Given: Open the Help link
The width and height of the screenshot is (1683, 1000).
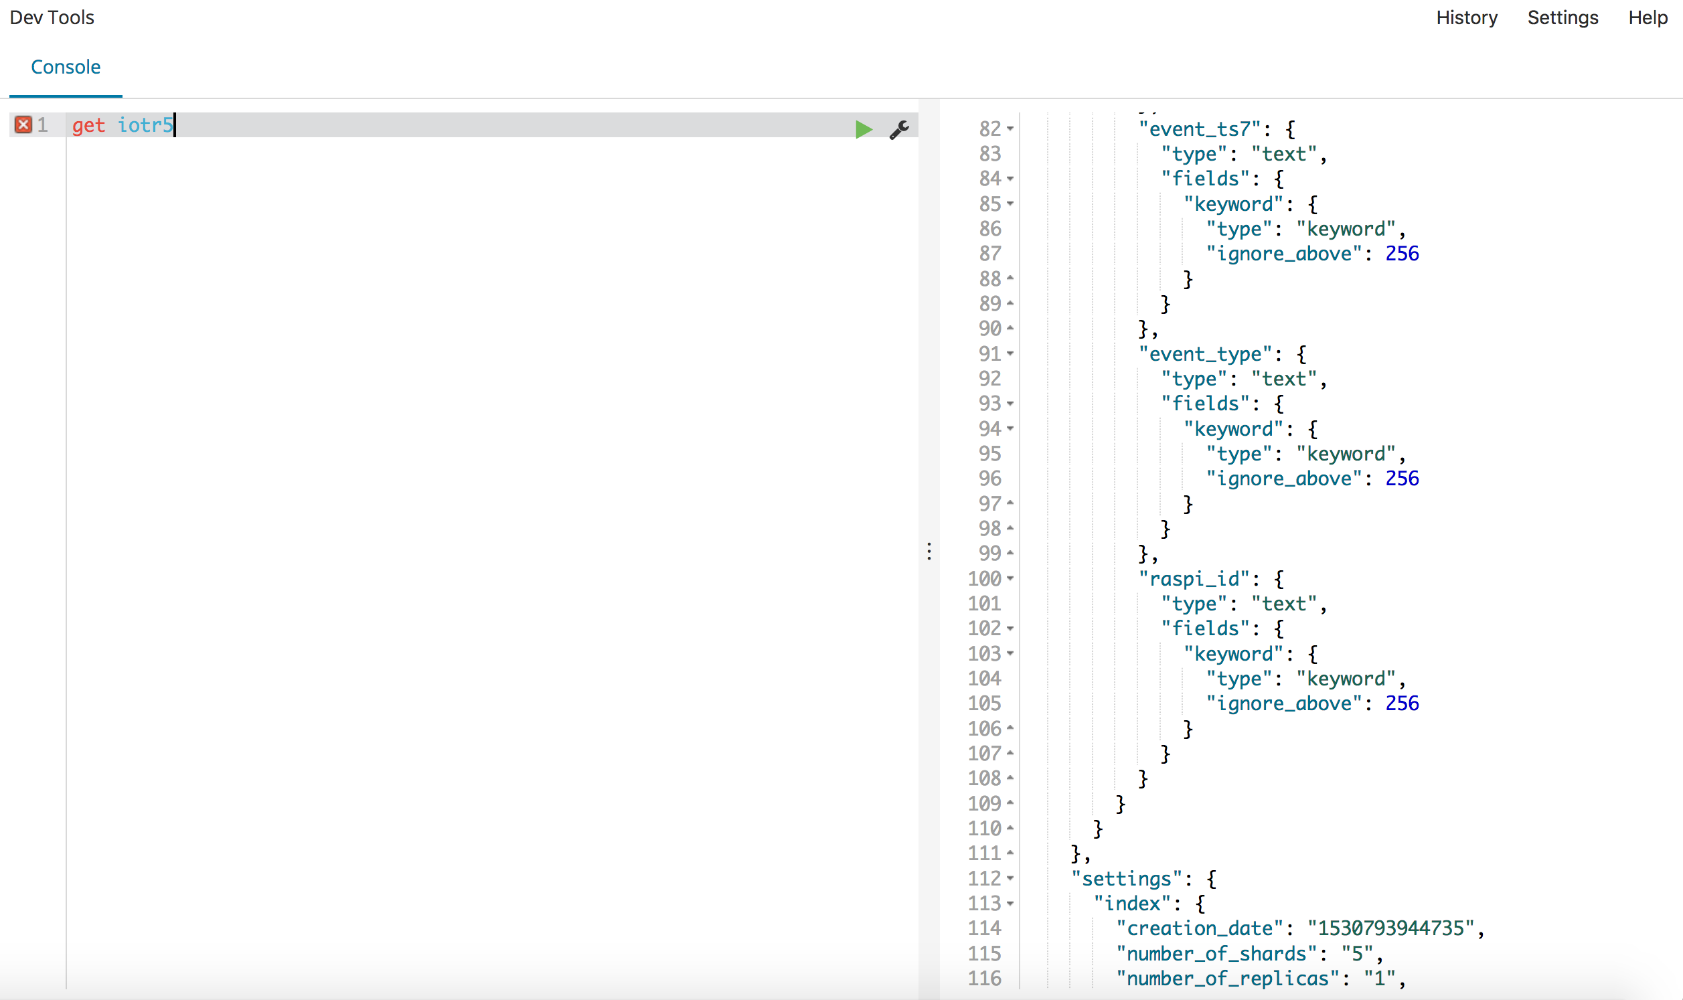Looking at the screenshot, I should click(1648, 17).
